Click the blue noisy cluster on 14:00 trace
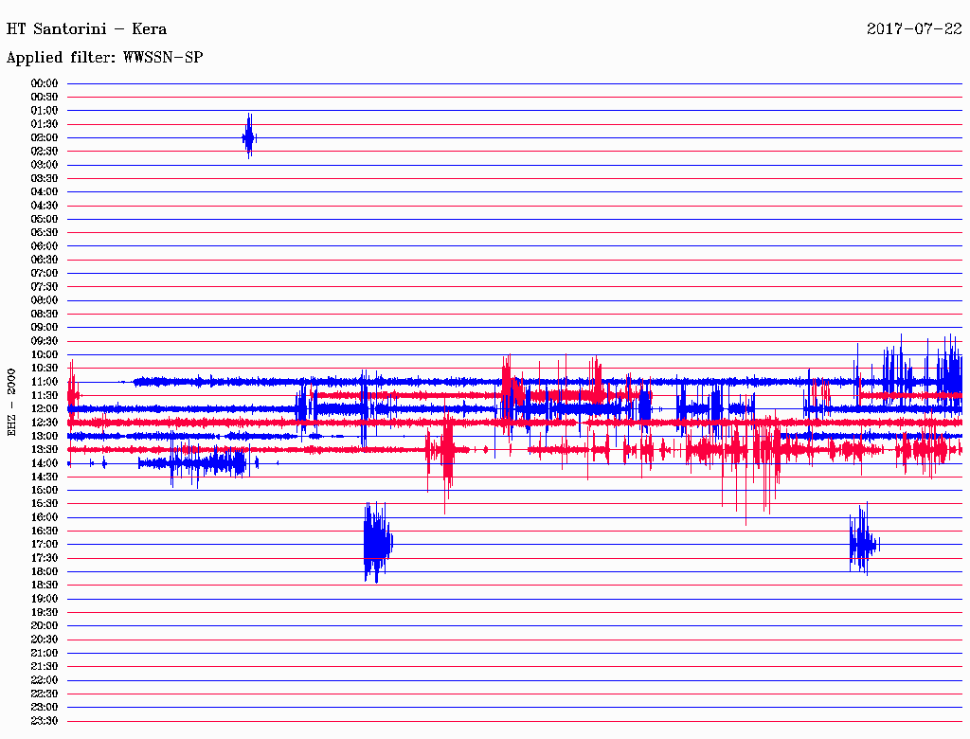The width and height of the screenshot is (970, 739). point(197,463)
